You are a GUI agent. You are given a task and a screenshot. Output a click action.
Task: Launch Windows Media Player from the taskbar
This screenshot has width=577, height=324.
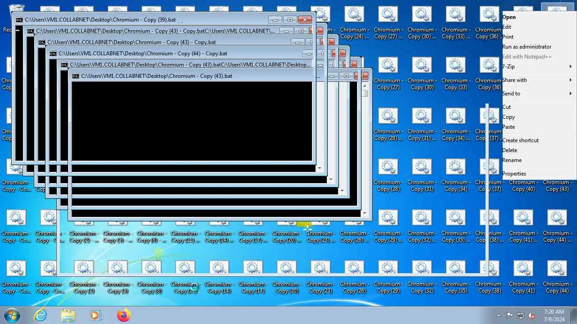(x=96, y=315)
